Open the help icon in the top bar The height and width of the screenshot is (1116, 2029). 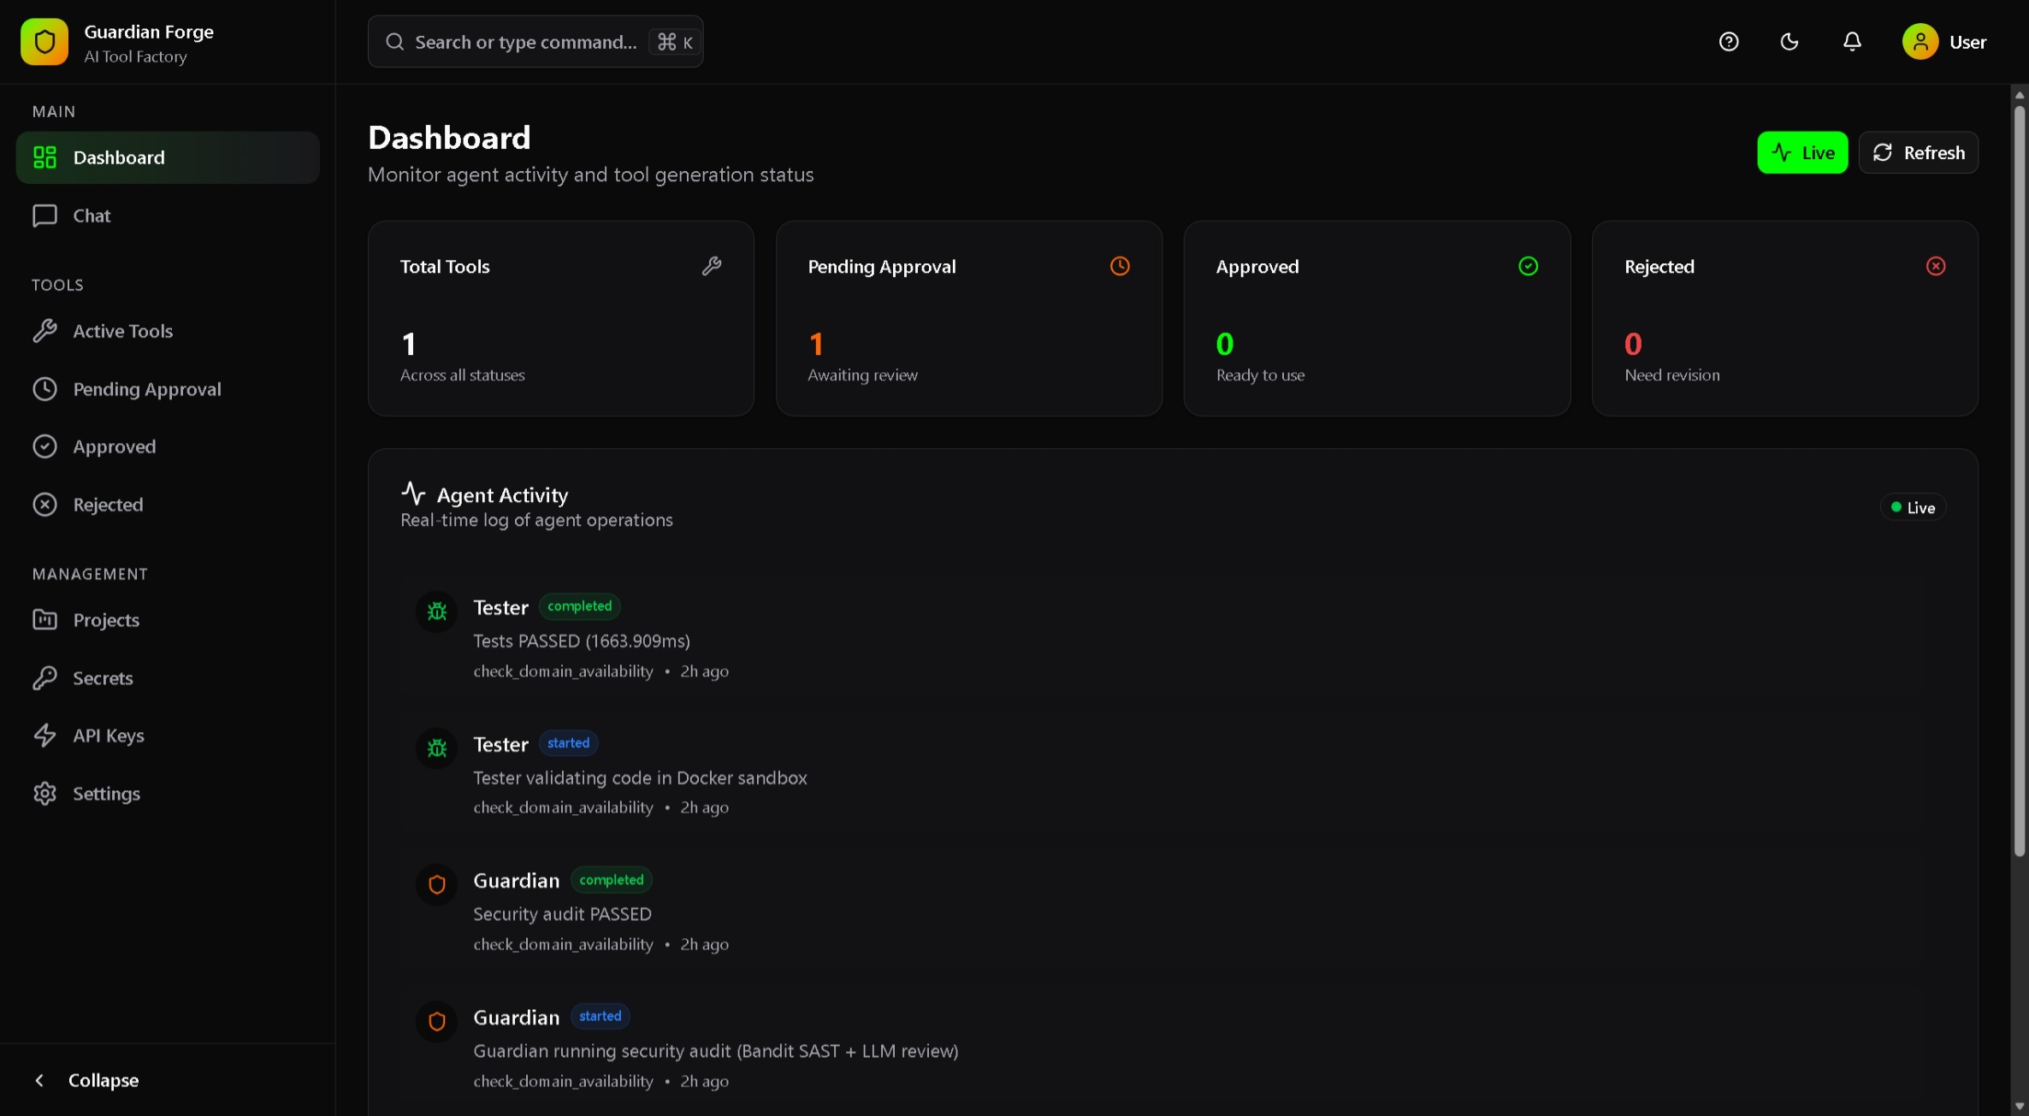1729,41
